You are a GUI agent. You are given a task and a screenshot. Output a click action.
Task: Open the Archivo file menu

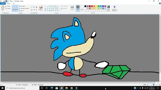point(3,3)
